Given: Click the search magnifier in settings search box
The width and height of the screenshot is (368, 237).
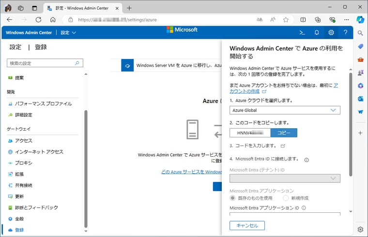Looking at the screenshot, I should [77, 63].
